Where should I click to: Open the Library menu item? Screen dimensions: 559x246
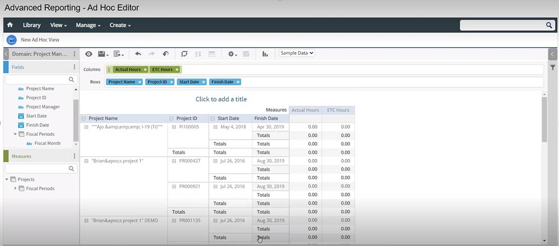point(32,25)
